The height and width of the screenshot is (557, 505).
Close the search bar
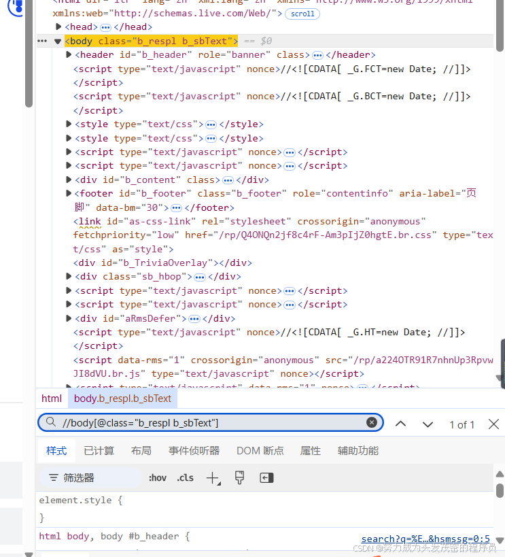(493, 424)
